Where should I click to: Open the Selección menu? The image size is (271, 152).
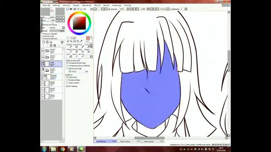(x=86, y=5)
